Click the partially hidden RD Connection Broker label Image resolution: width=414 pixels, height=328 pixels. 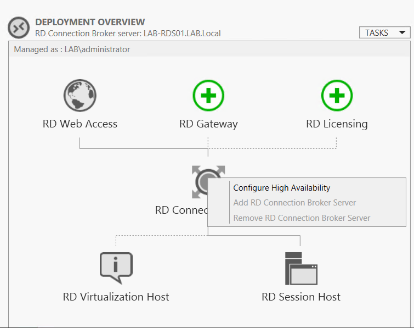click(x=181, y=210)
